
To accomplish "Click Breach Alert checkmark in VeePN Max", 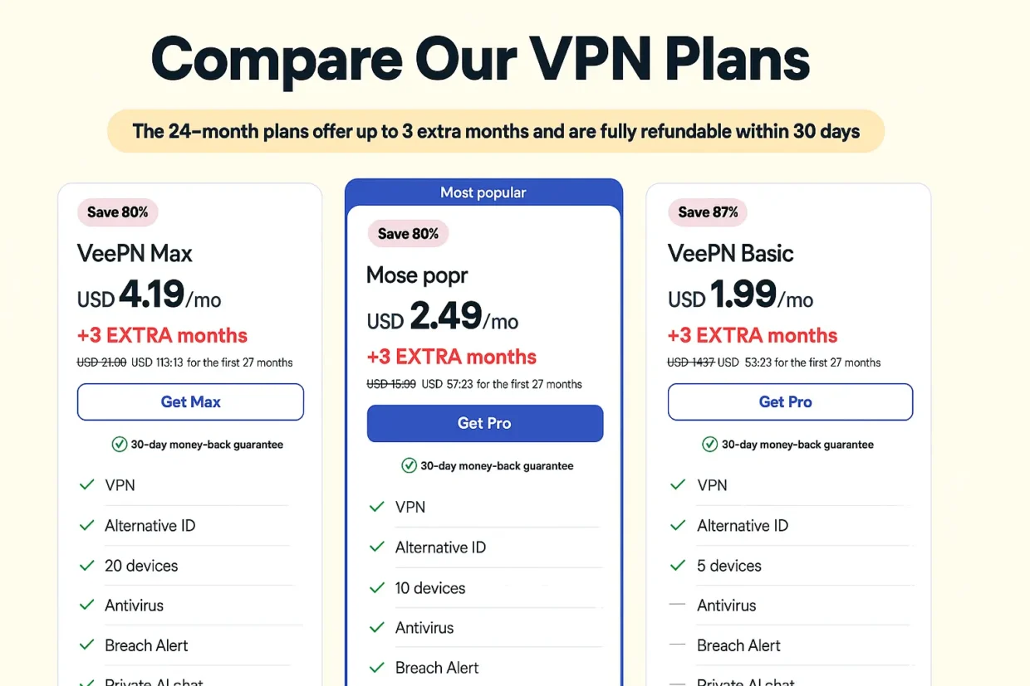I will click(x=86, y=645).
